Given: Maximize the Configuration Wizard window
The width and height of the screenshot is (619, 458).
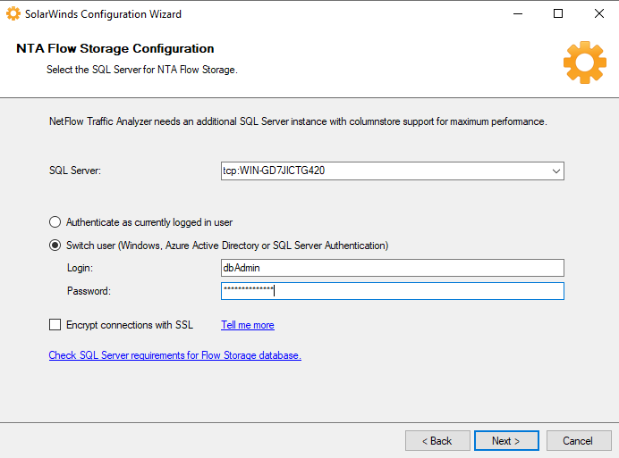Looking at the screenshot, I should pos(558,14).
